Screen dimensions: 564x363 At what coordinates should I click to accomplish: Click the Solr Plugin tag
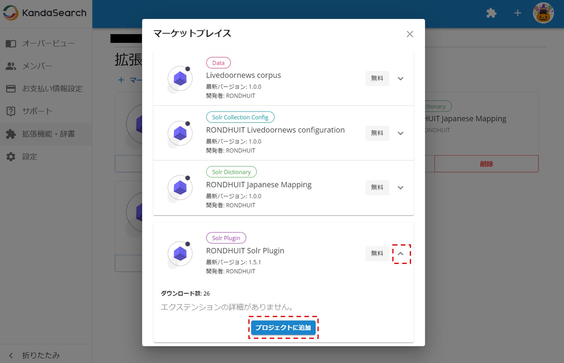(226, 238)
